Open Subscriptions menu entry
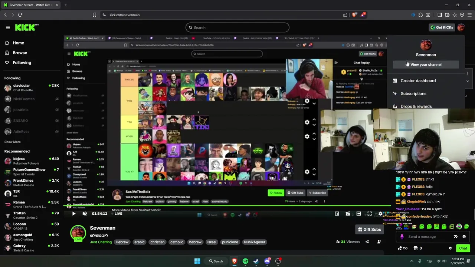This screenshot has width=475, height=267. pyautogui.click(x=413, y=93)
